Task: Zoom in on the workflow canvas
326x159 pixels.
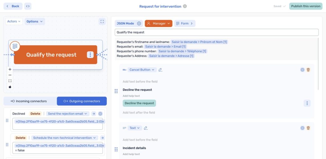Action: 10,69
